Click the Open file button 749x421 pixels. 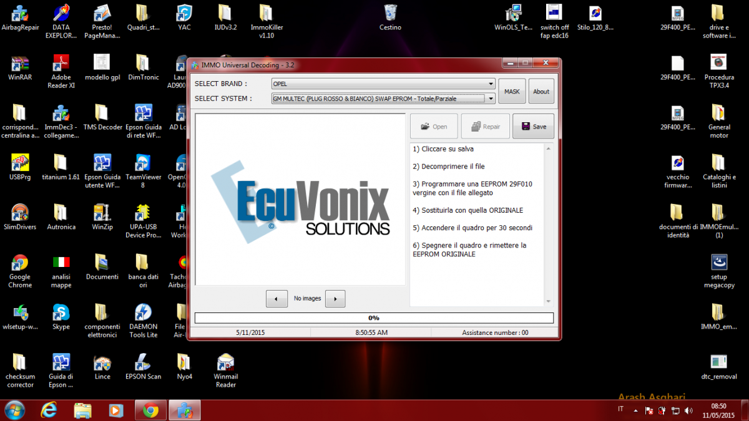click(434, 126)
